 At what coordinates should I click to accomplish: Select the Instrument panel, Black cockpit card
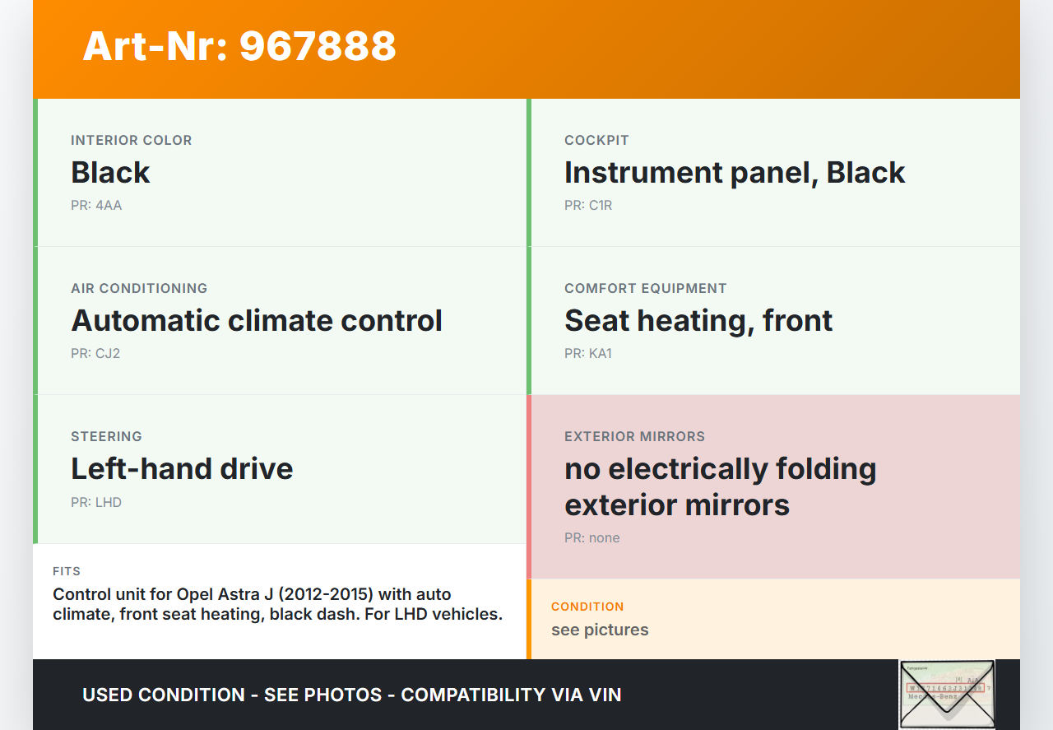pyautogui.click(x=773, y=172)
